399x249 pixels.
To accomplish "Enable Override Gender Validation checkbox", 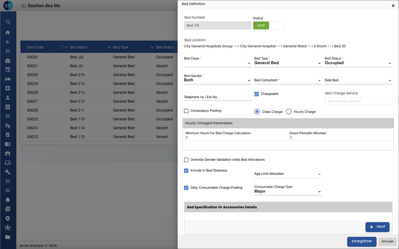I will coord(186,160).
